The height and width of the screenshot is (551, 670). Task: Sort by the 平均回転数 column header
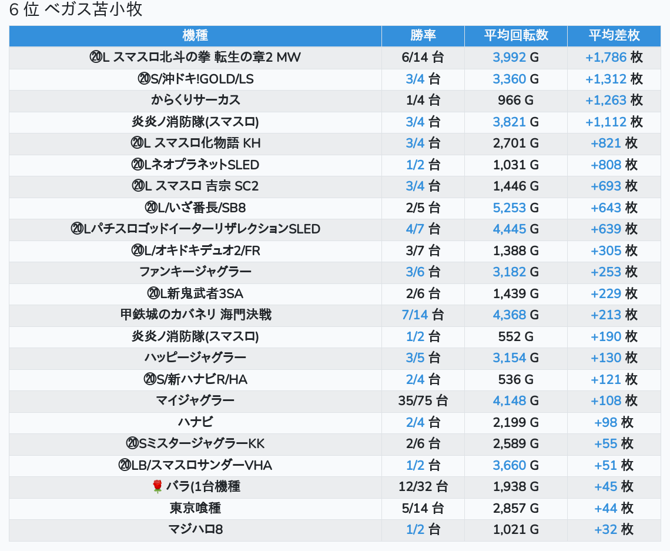click(515, 35)
